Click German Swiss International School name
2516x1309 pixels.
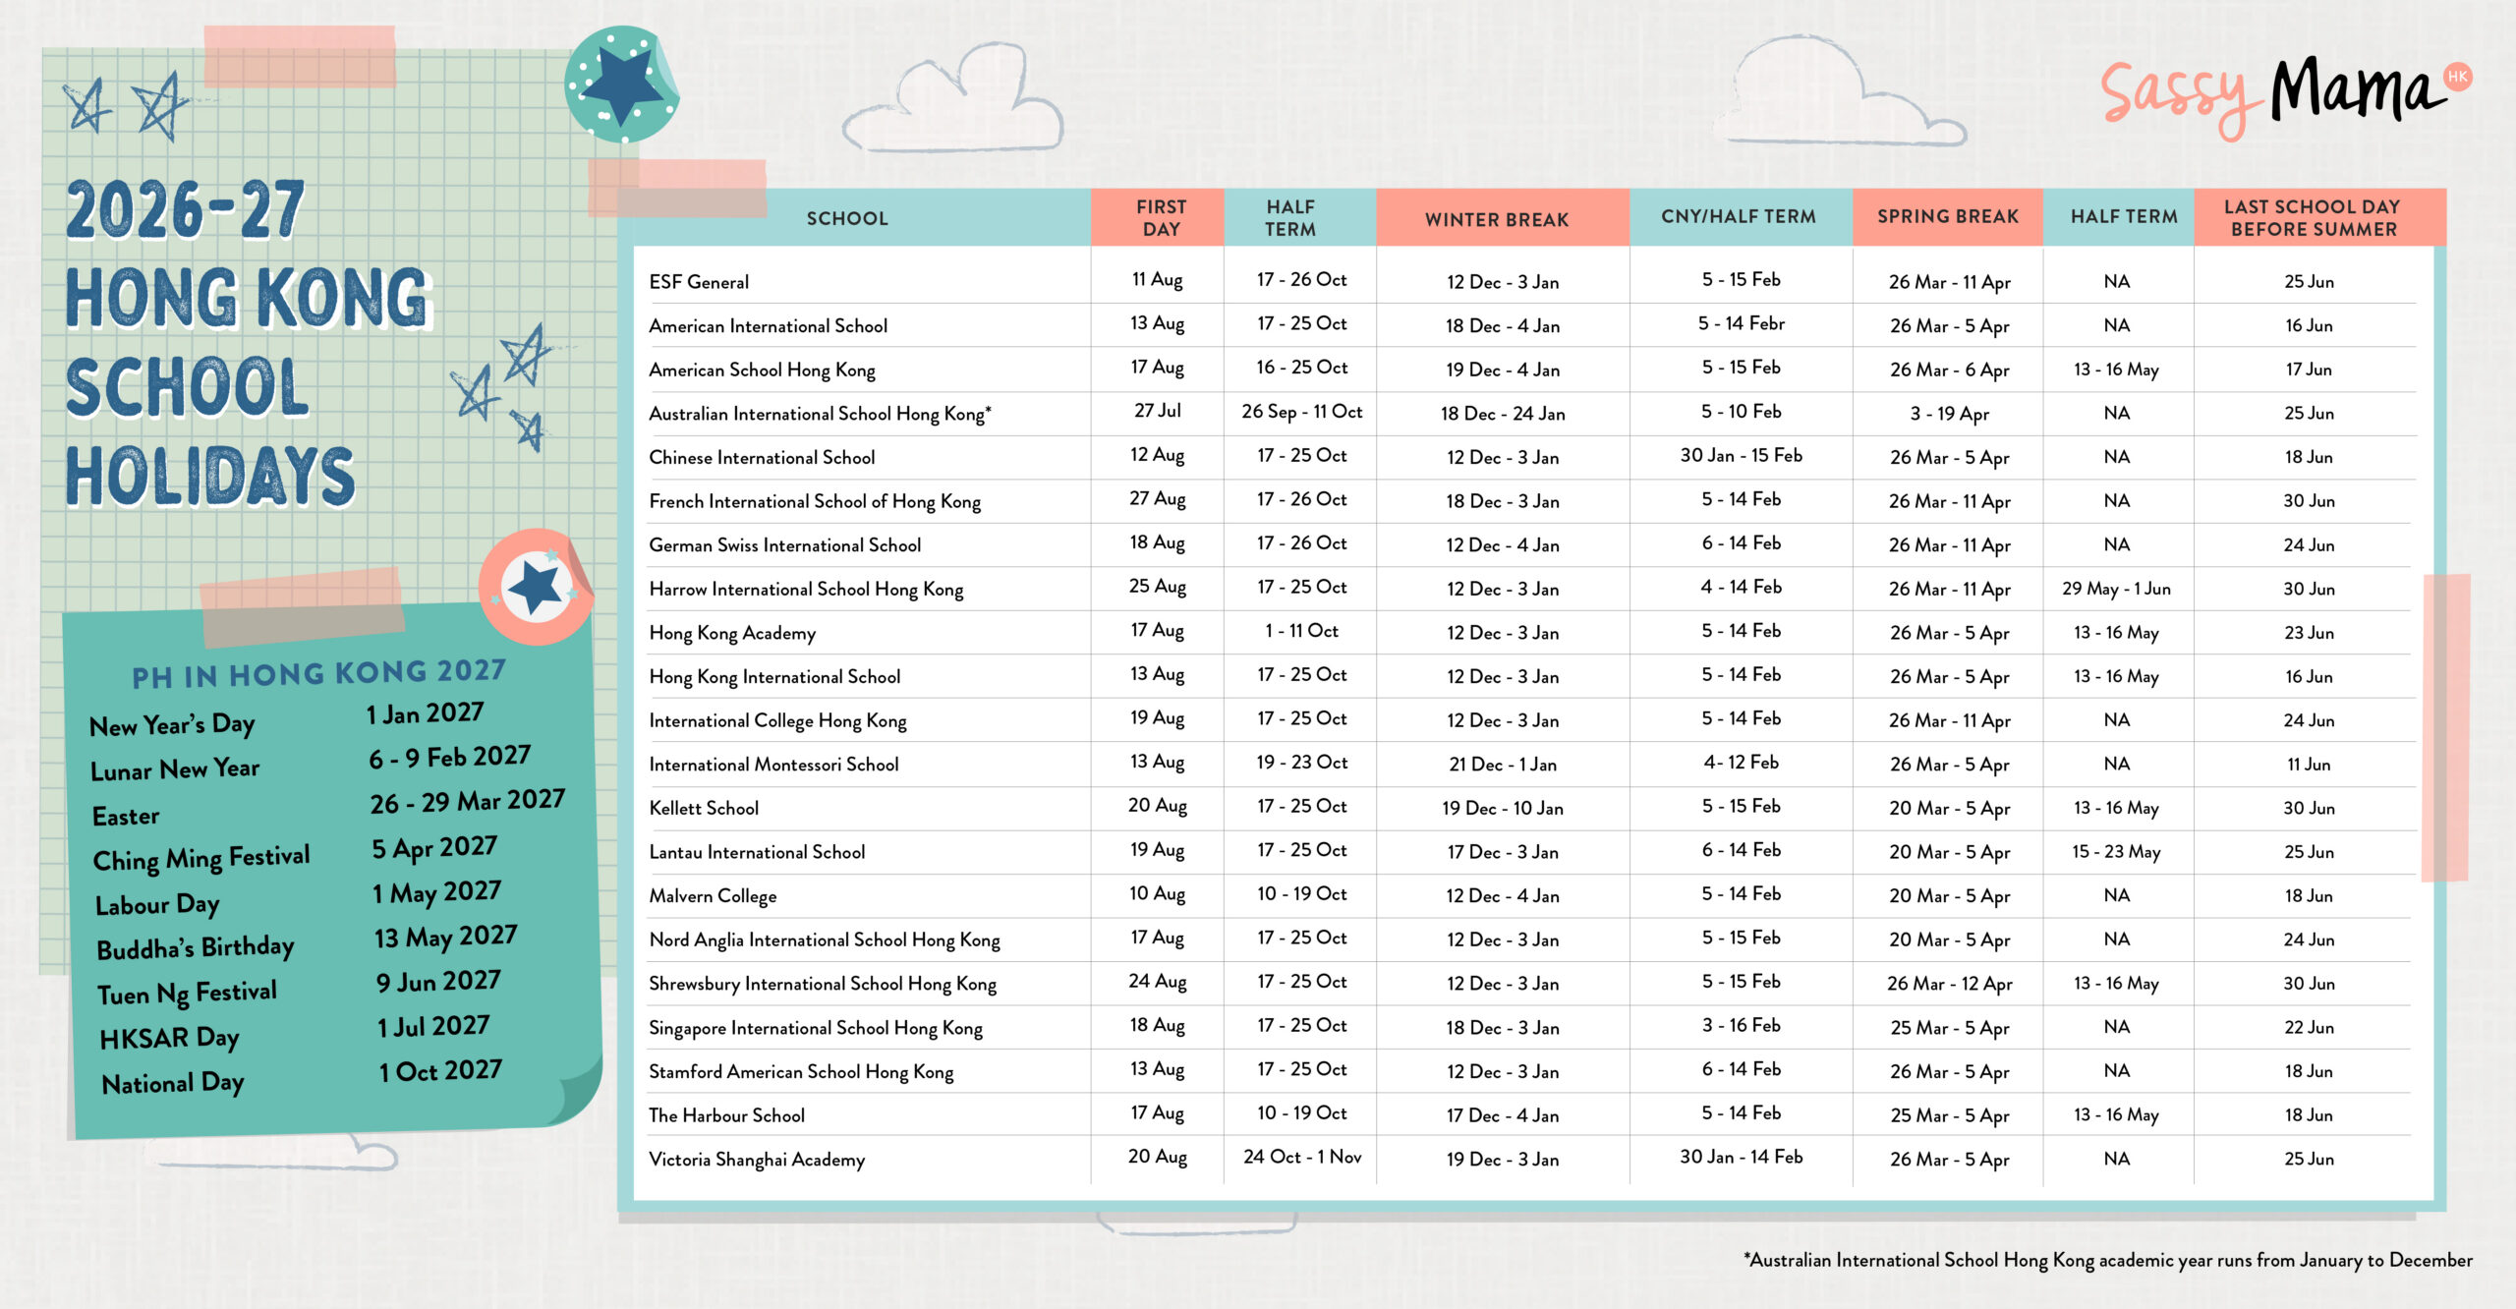click(784, 544)
